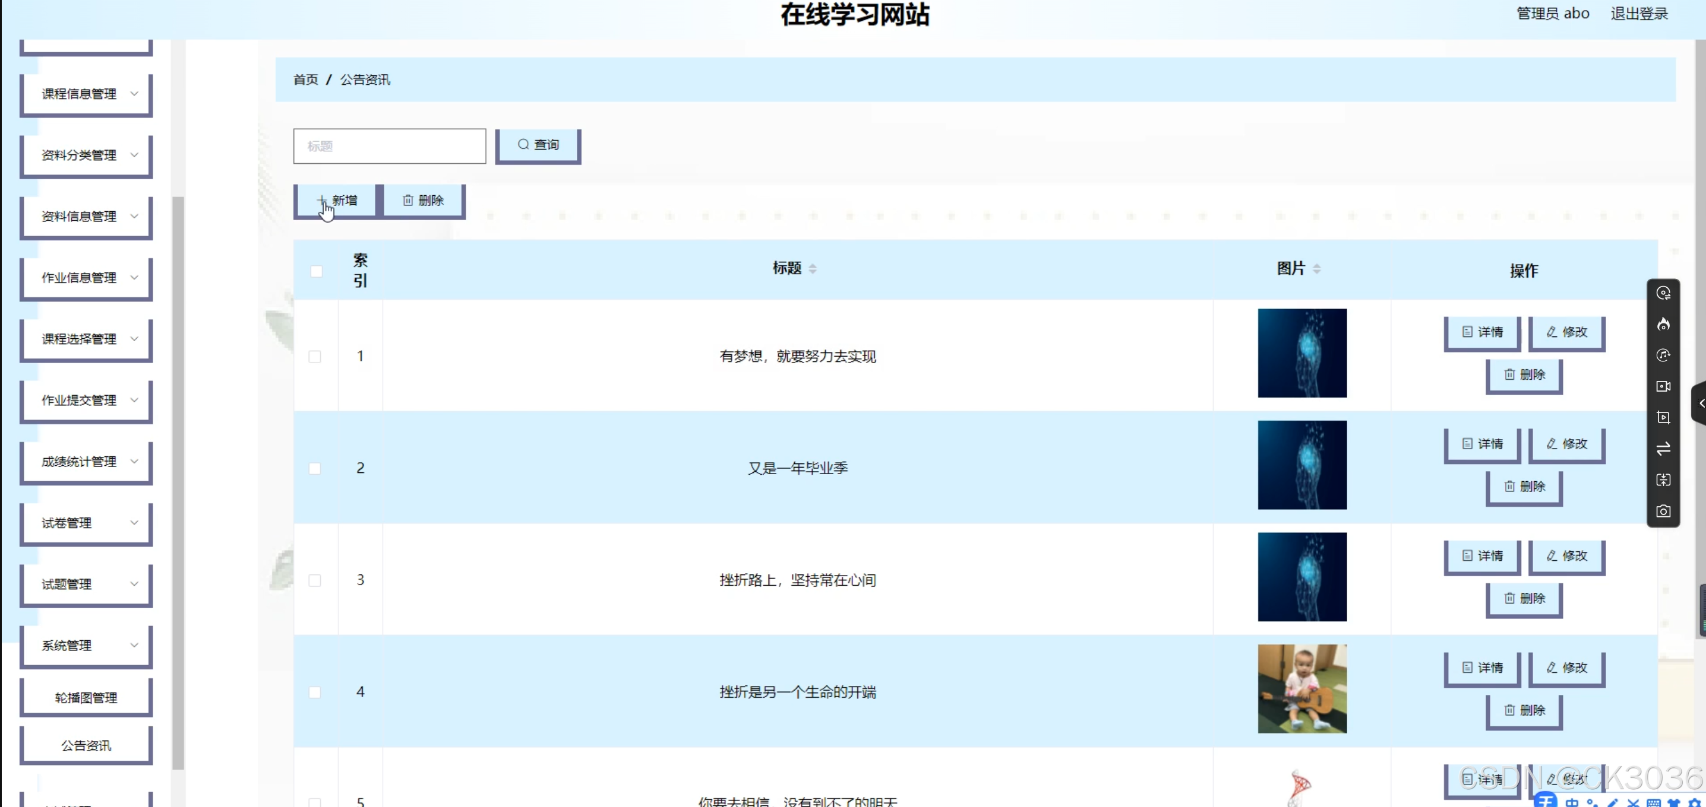
Task: Click the compress icon in side toolbar
Action: [1663, 480]
